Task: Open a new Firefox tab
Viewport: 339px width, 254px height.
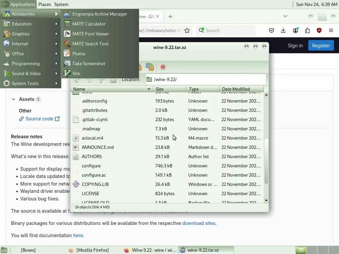Action: point(170,17)
